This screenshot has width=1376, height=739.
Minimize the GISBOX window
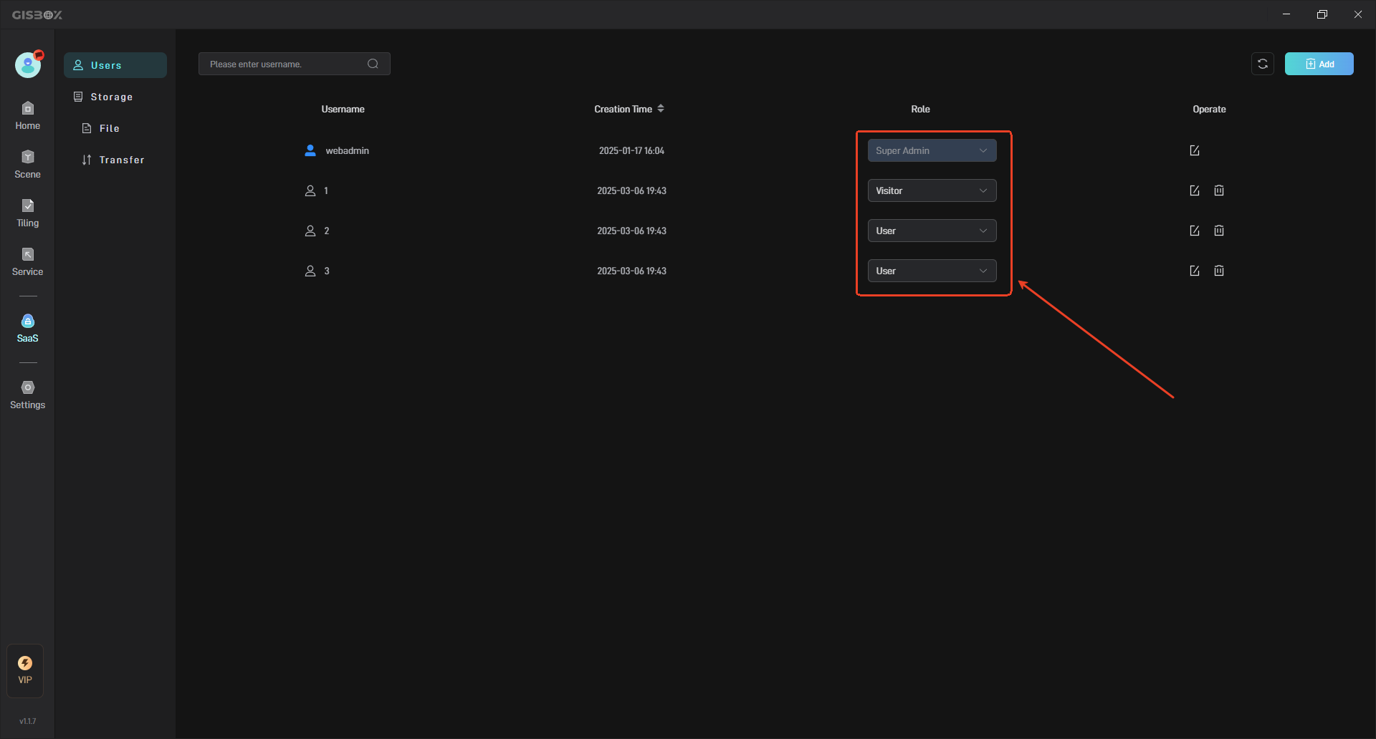[x=1286, y=14]
